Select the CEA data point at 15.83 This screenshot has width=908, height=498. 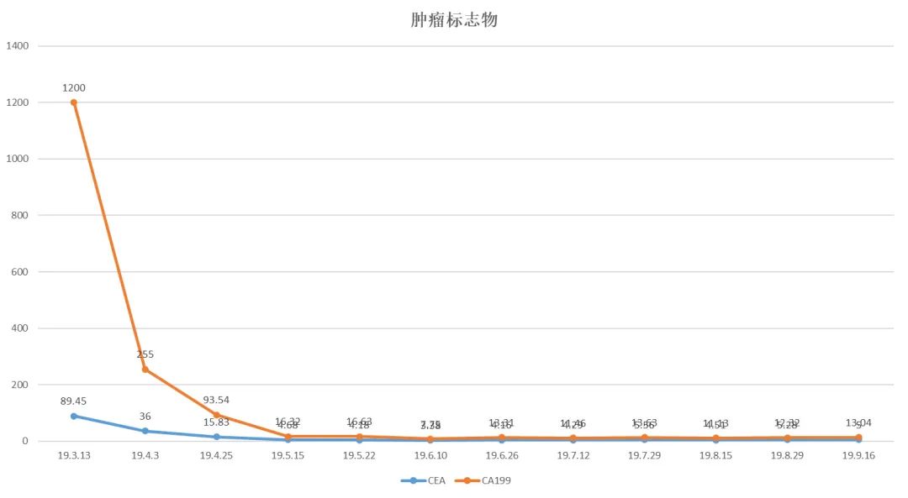click(217, 437)
